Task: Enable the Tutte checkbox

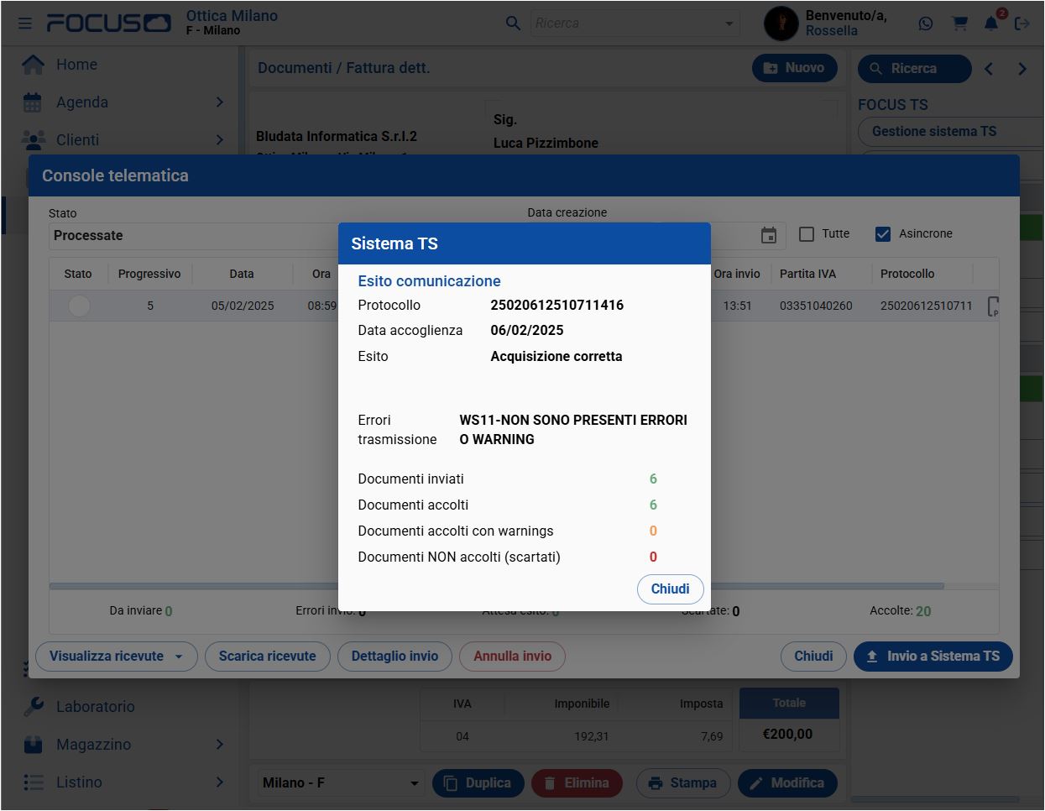Action: (x=807, y=234)
